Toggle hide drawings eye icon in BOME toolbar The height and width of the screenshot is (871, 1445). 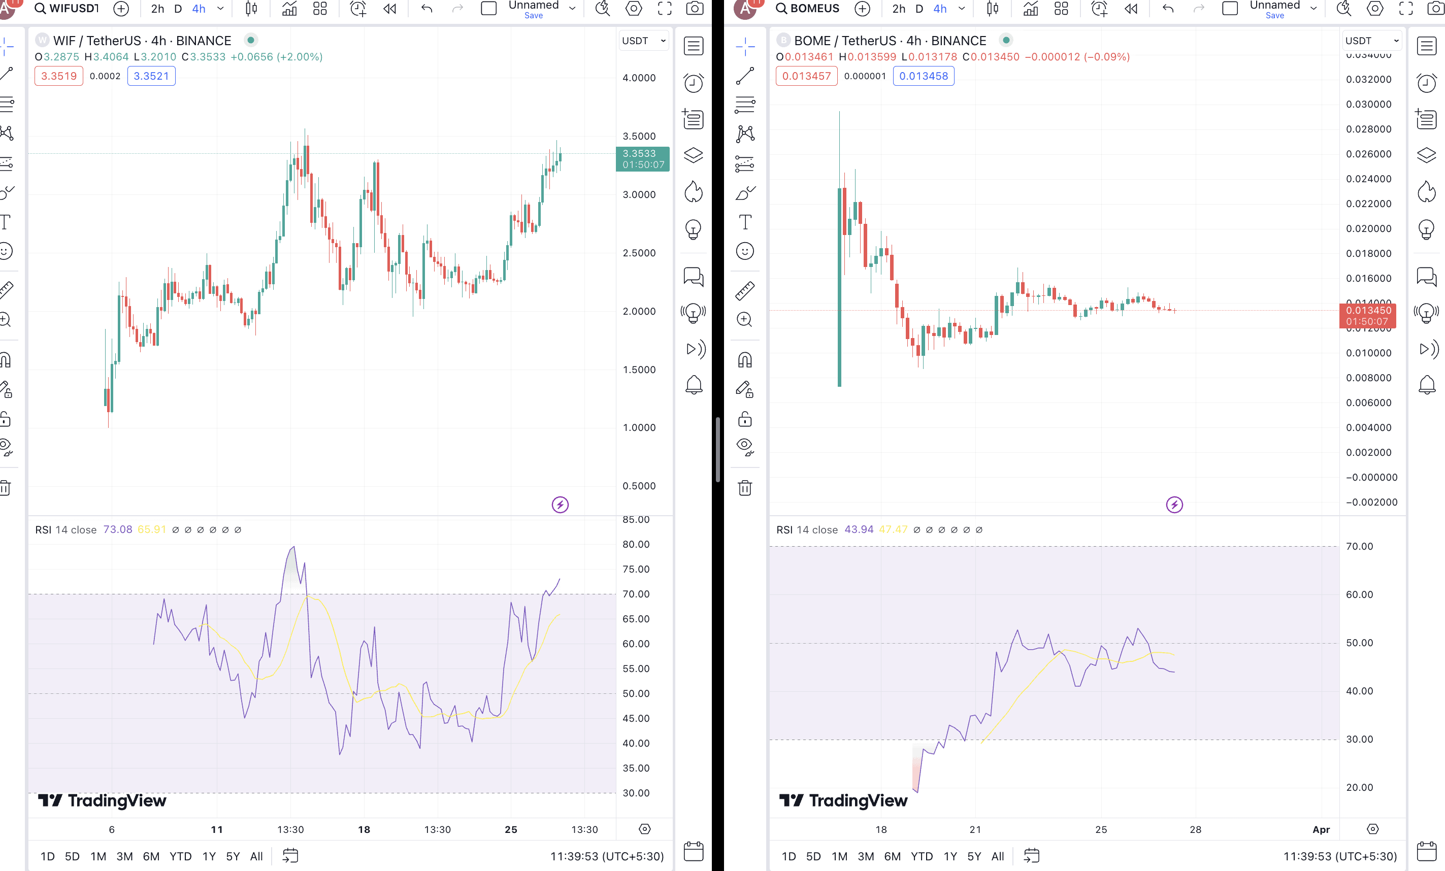[745, 447]
